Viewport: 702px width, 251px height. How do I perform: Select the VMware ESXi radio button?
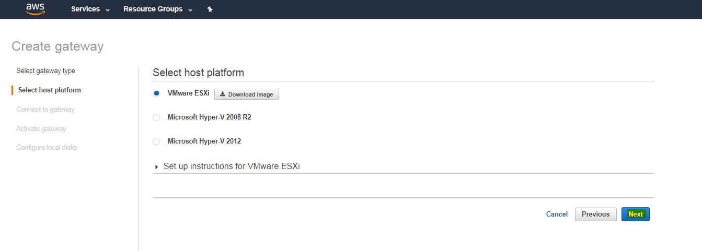coord(156,93)
